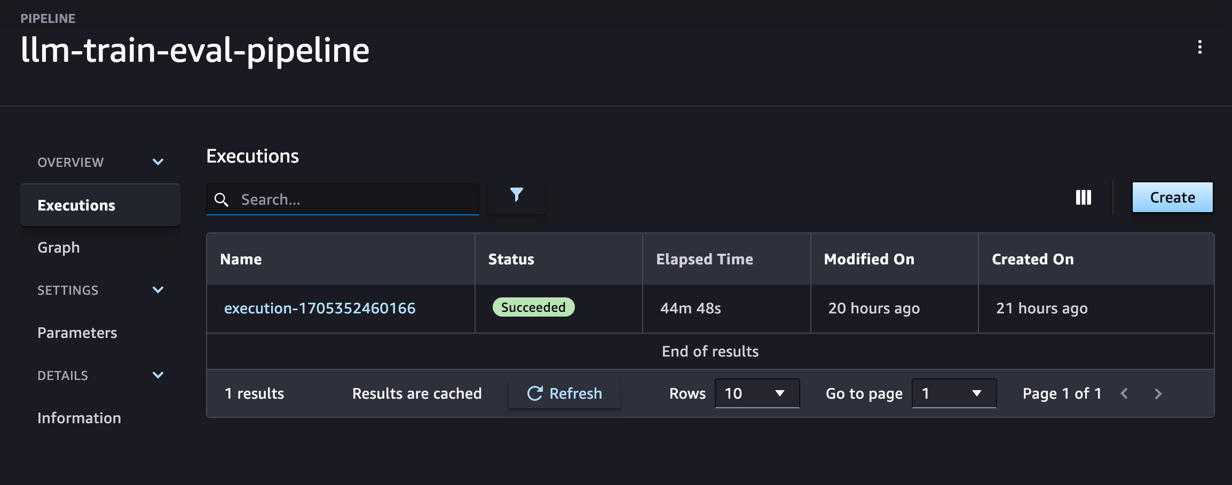The width and height of the screenshot is (1232, 485).
Task: Collapse the Overview section chevron
Action: (158, 162)
